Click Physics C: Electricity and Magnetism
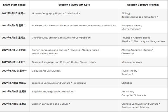The width and height of the screenshot is (168, 112). point(143,41)
